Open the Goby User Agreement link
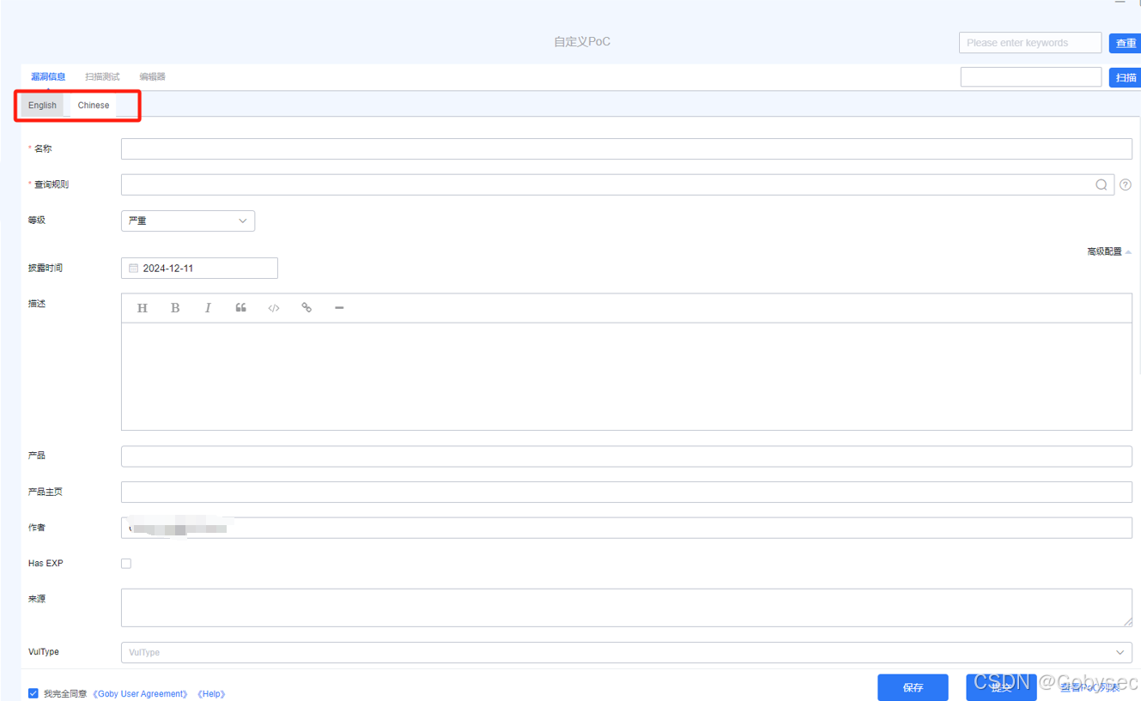 (x=140, y=693)
